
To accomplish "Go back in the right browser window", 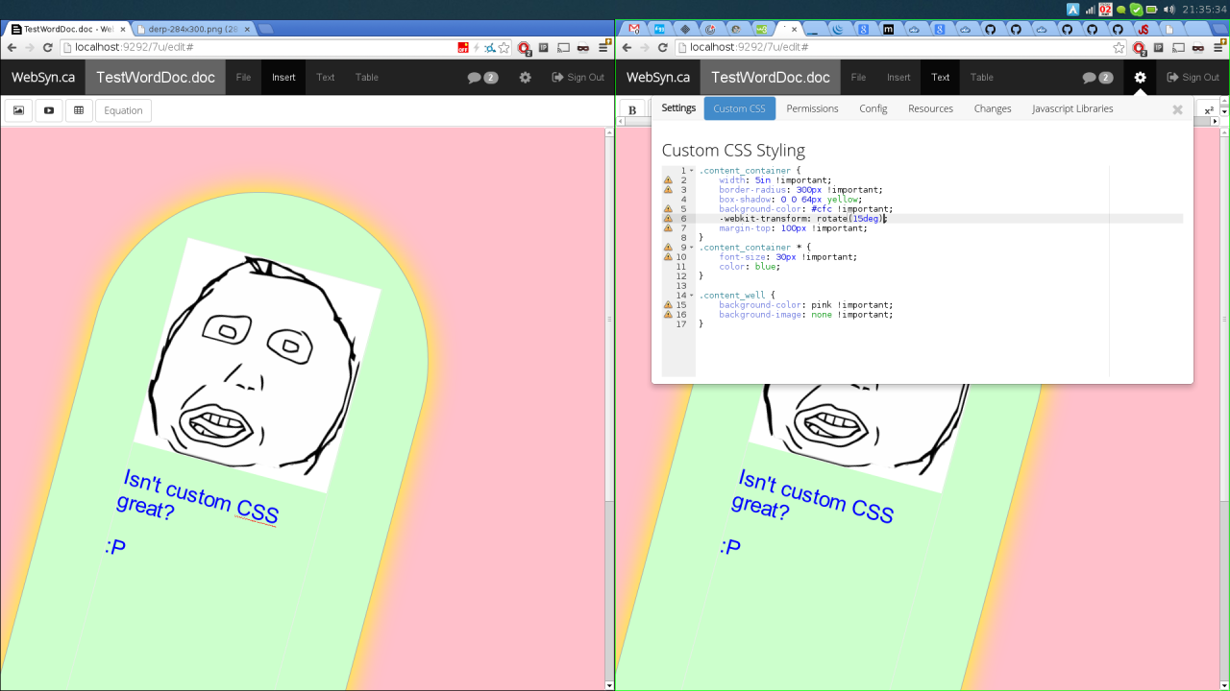I will click(x=627, y=47).
